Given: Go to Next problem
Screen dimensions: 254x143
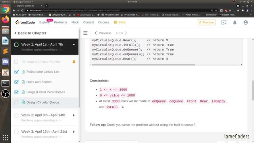Looking at the screenshot, I should (x=121, y=33).
